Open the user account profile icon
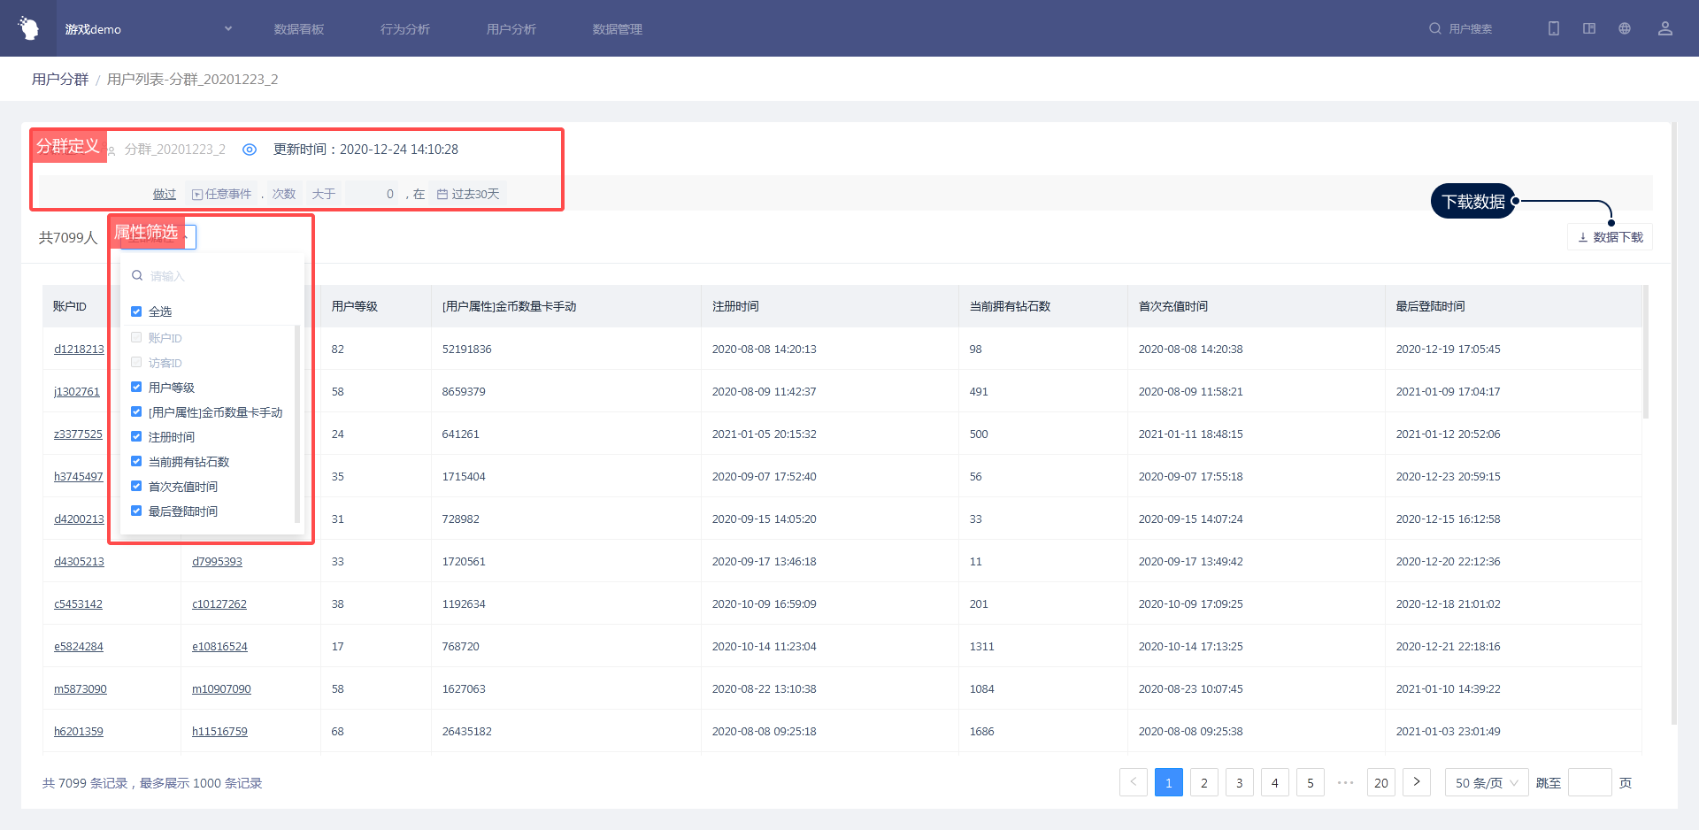1699x830 pixels. [x=1664, y=28]
